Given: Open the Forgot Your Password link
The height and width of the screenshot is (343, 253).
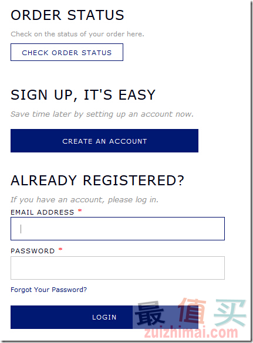Looking at the screenshot, I should click(x=49, y=290).
